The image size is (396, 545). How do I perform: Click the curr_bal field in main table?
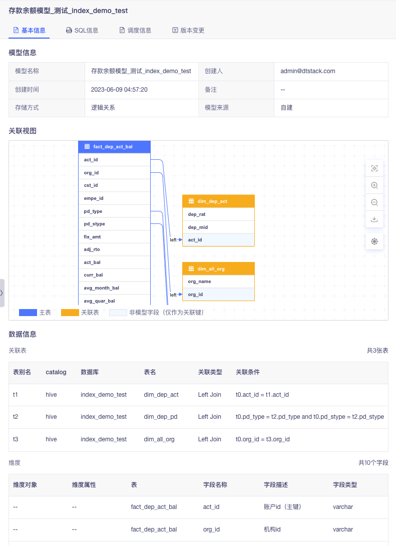[x=114, y=275]
